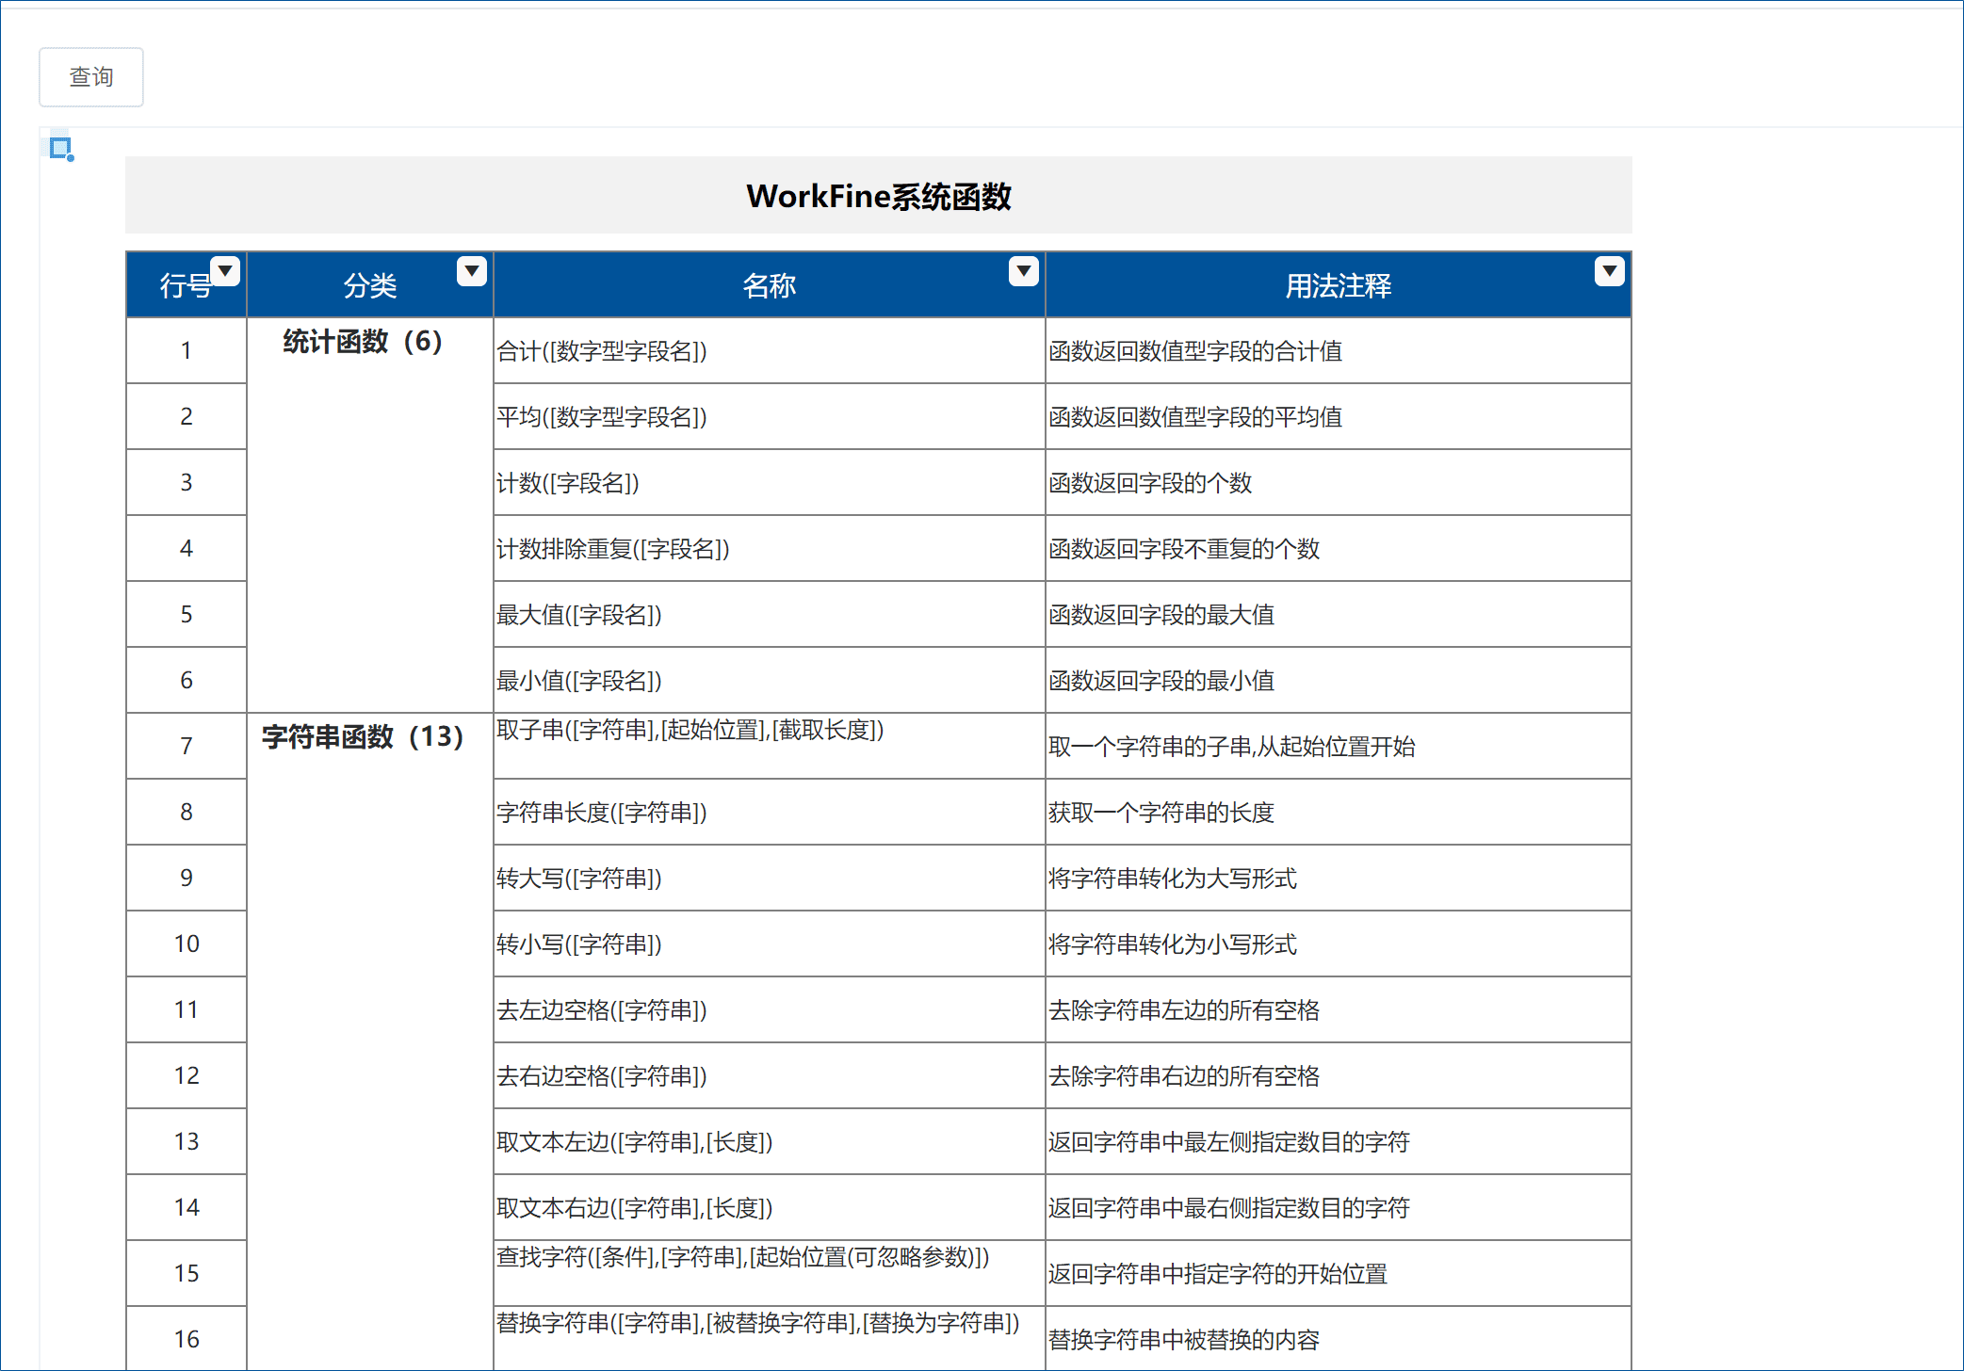Screen dimensions: 1964x1371
Task: Select the WorkFine系统函数 title
Action: coord(879,196)
